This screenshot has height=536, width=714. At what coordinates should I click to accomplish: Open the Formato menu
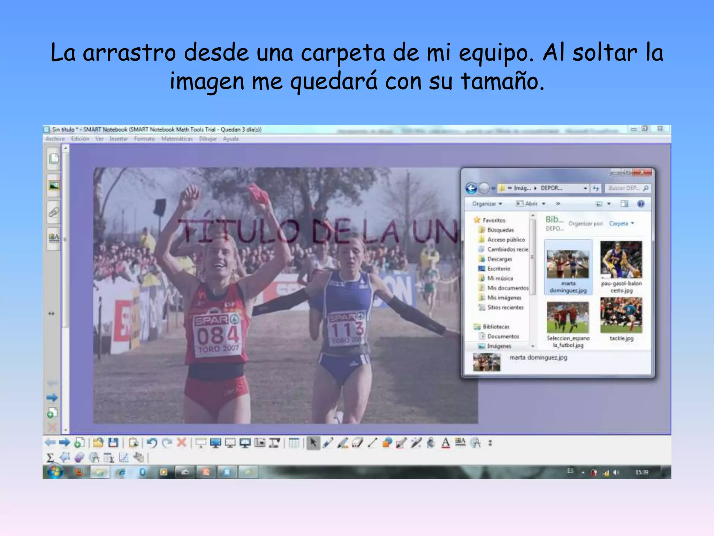point(144,139)
